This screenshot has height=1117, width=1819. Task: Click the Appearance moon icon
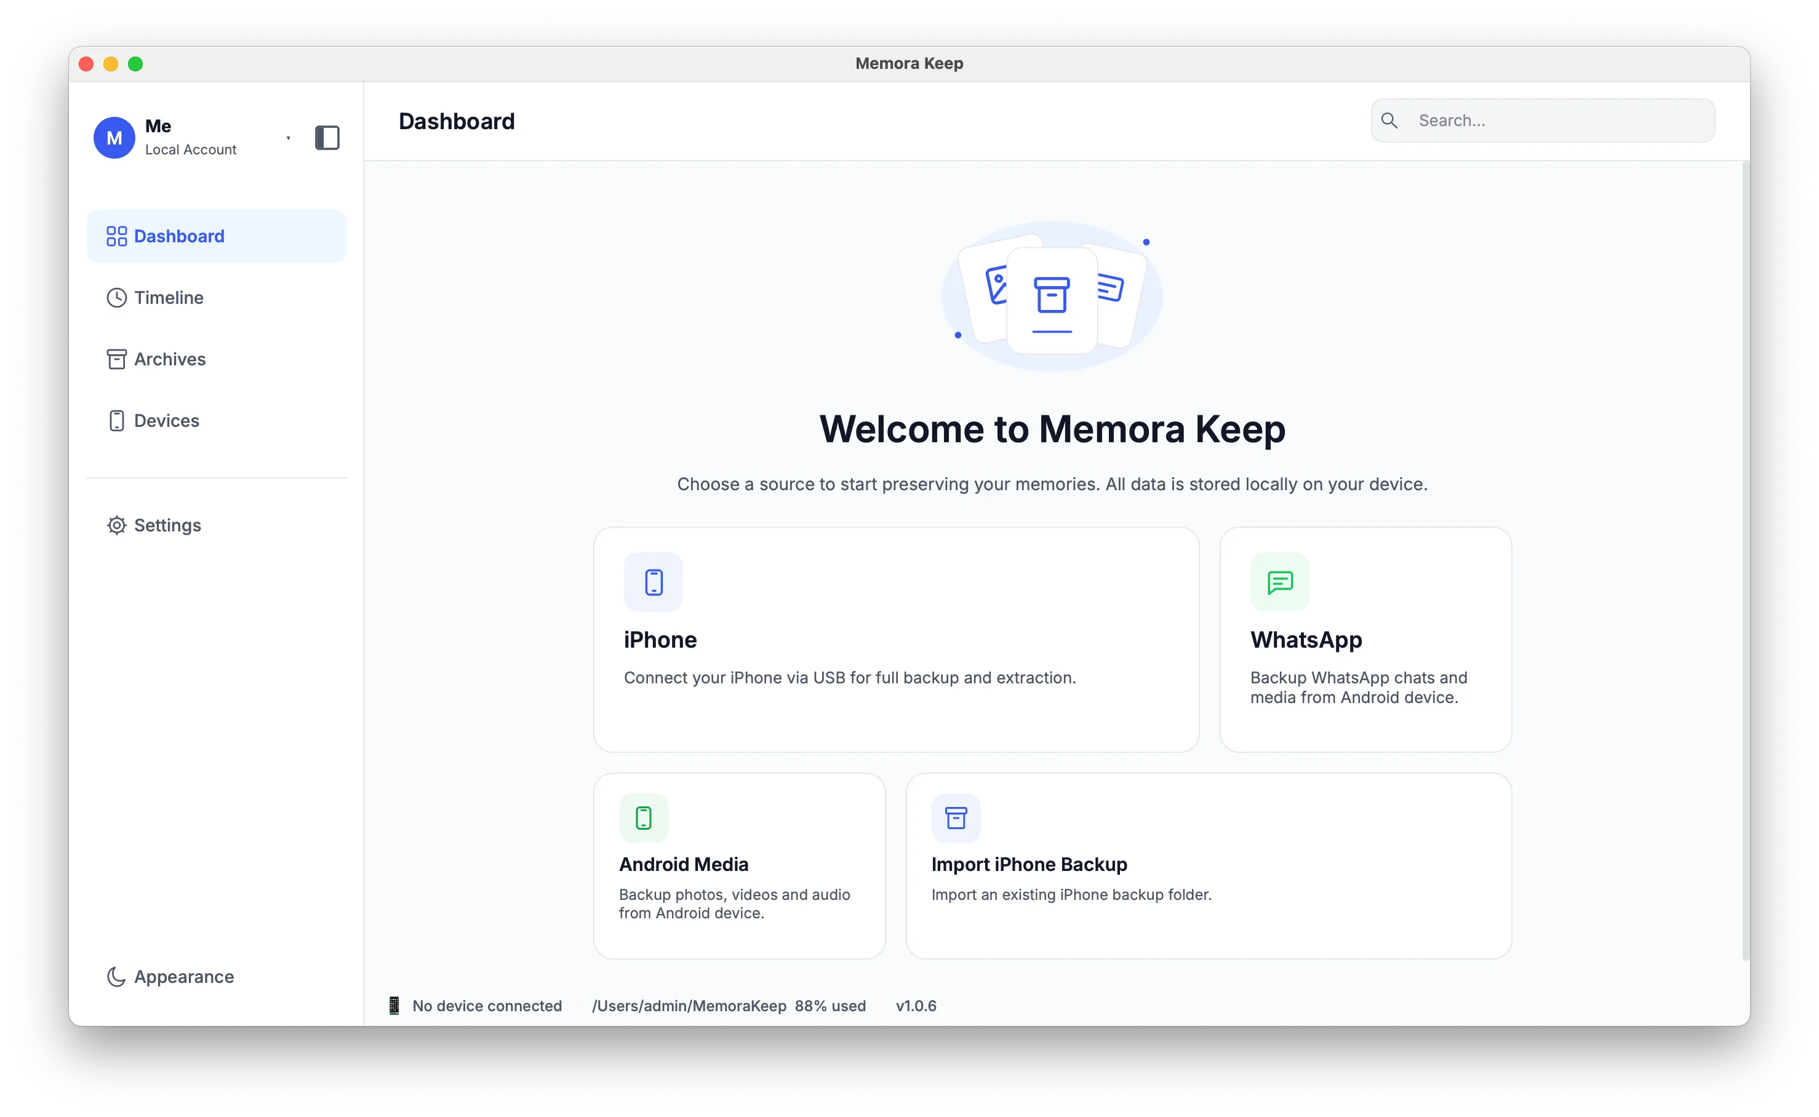116,977
